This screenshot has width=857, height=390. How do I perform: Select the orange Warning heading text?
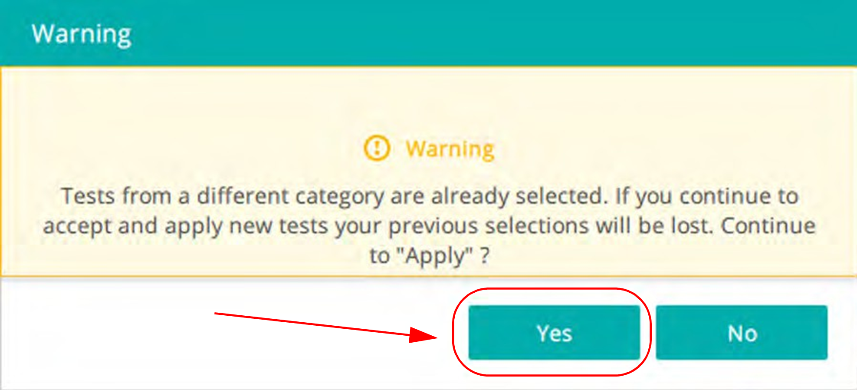[450, 149]
